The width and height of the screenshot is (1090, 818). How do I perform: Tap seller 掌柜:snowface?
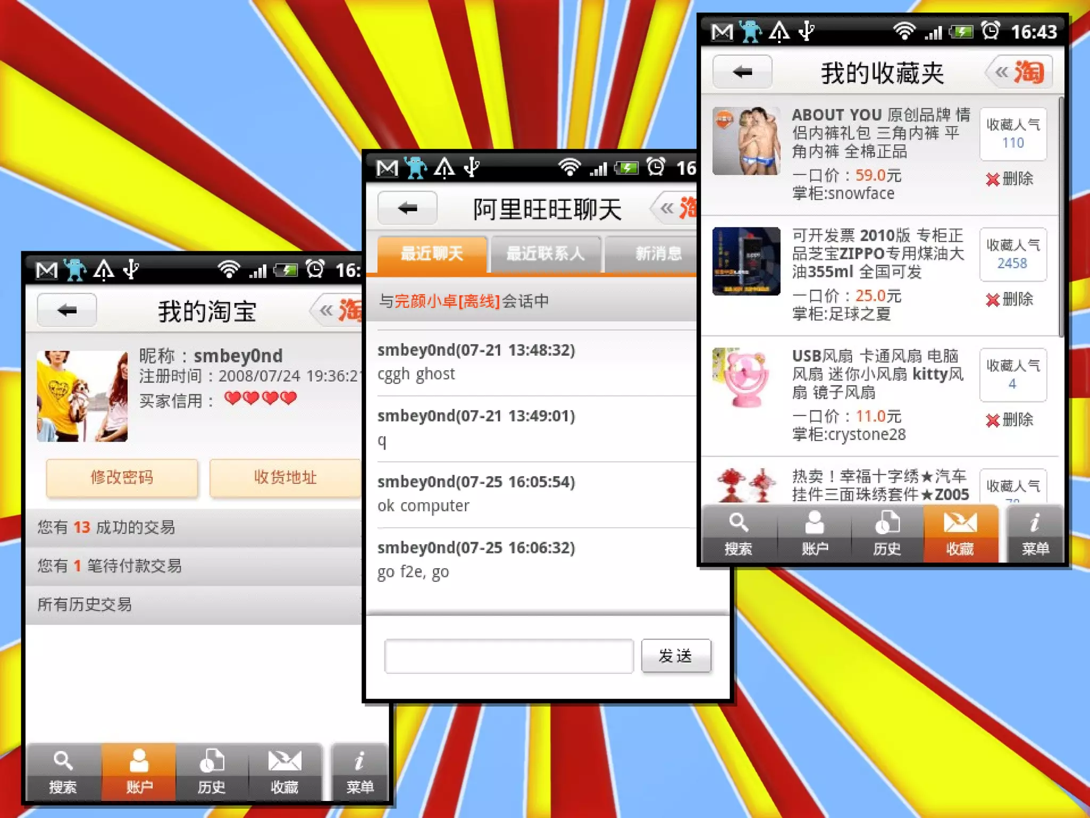844,193
